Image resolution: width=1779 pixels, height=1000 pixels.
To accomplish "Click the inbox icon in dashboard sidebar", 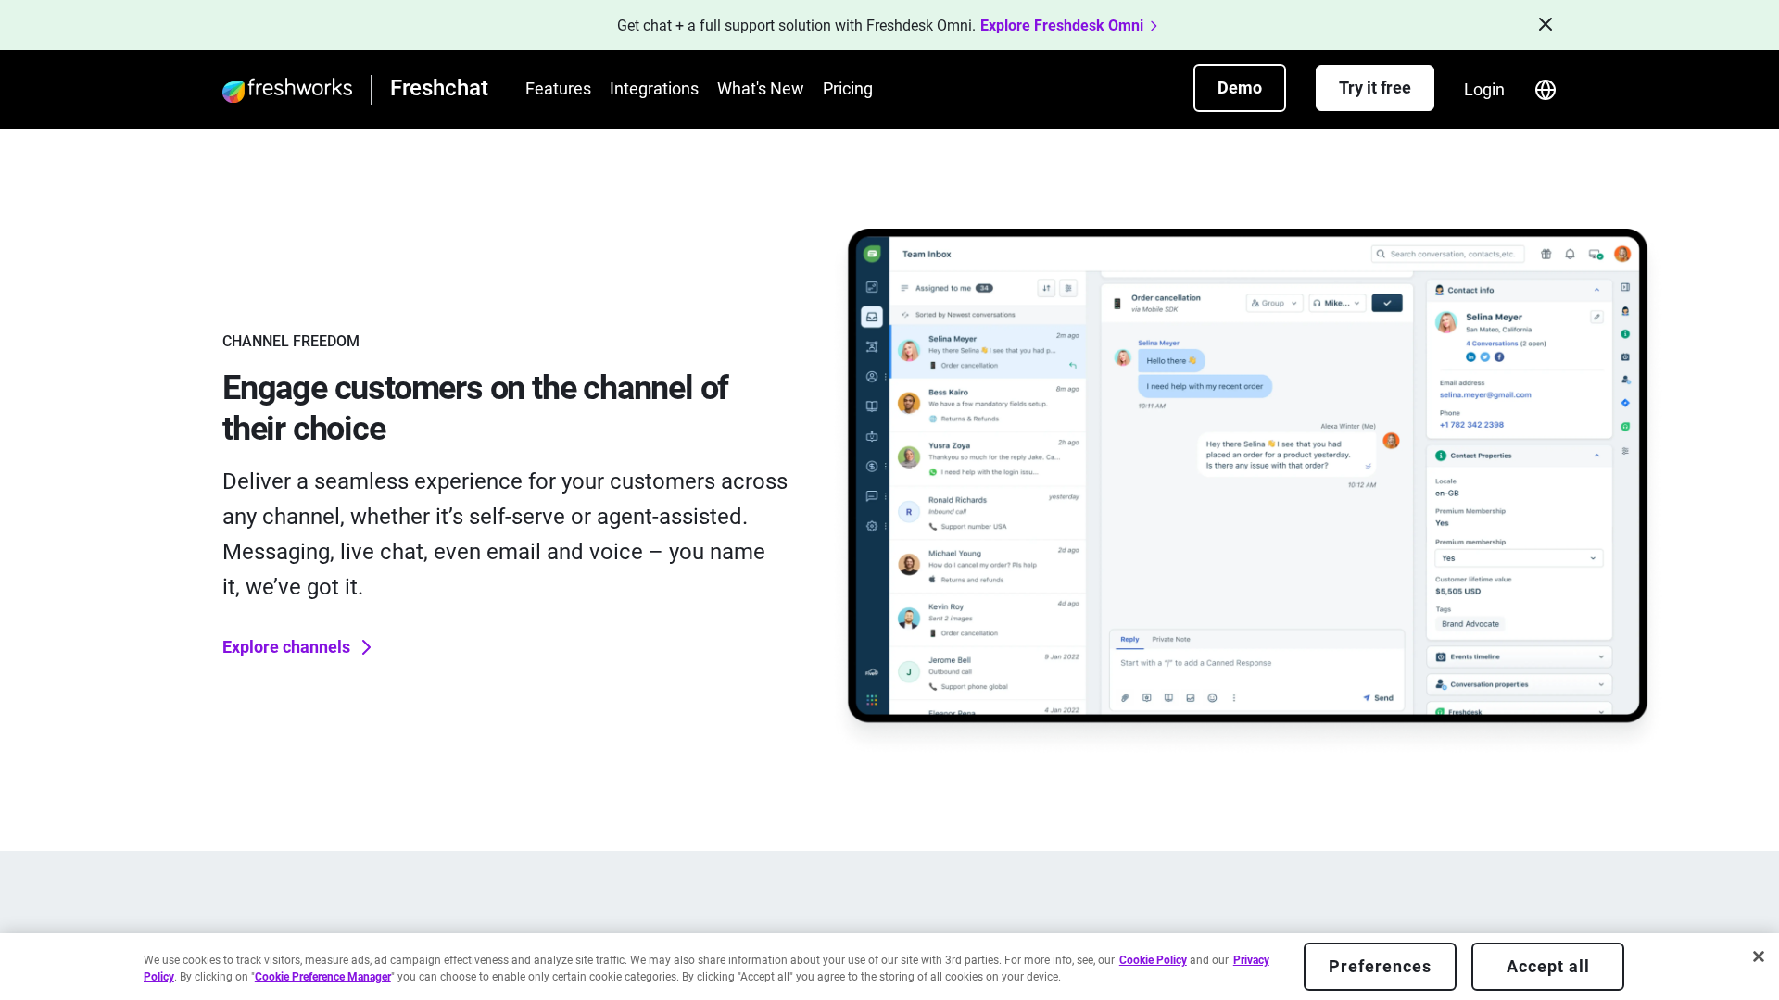I will [872, 317].
